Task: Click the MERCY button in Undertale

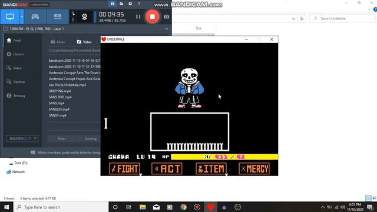Action: [x=254, y=168]
